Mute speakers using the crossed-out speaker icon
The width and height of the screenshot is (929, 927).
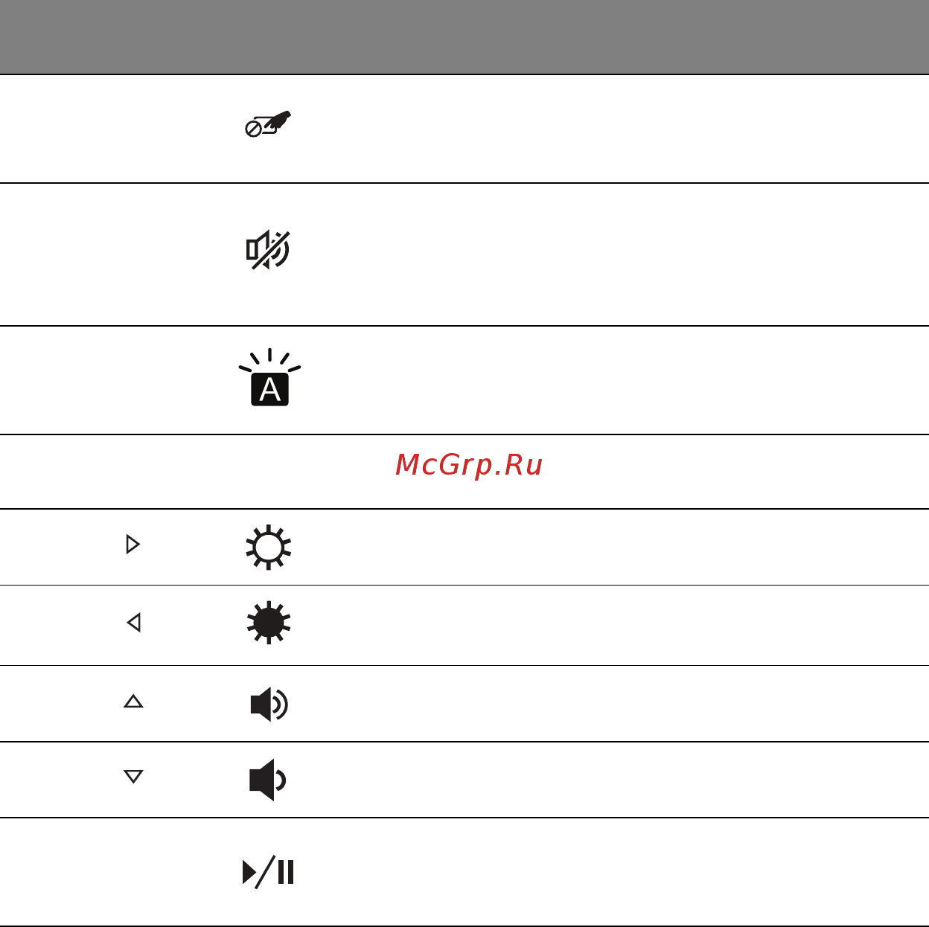(x=268, y=250)
